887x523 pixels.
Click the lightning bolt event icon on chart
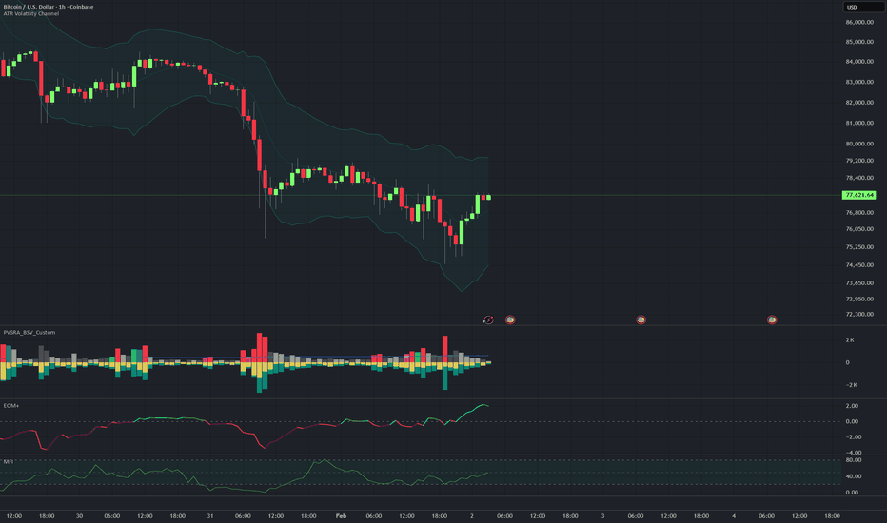pos(488,320)
